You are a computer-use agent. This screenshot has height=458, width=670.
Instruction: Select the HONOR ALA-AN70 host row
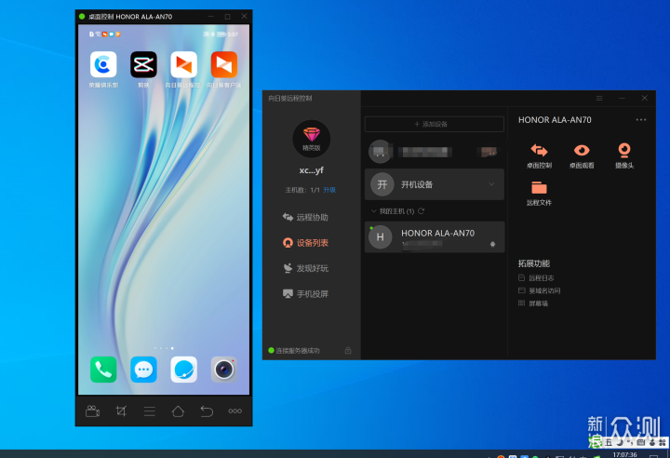tap(435, 236)
